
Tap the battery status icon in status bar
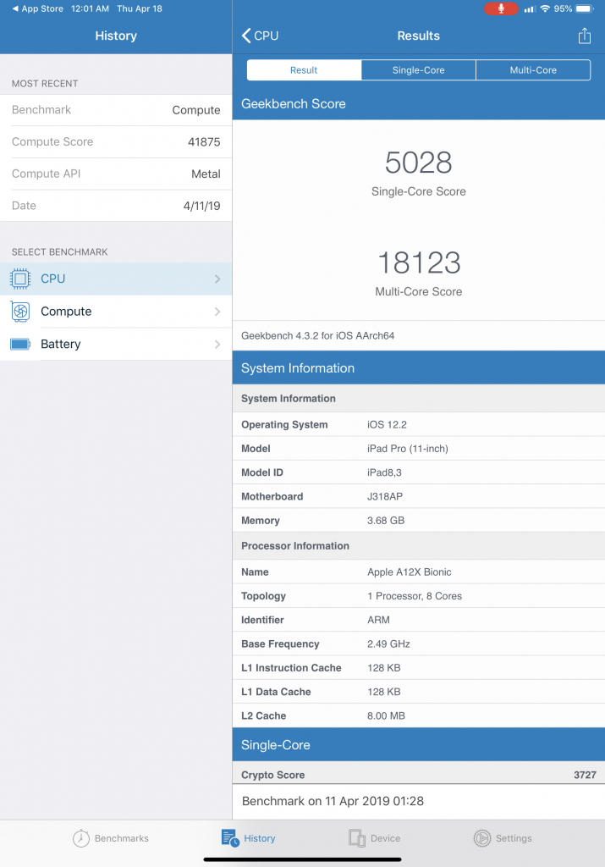tap(584, 8)
